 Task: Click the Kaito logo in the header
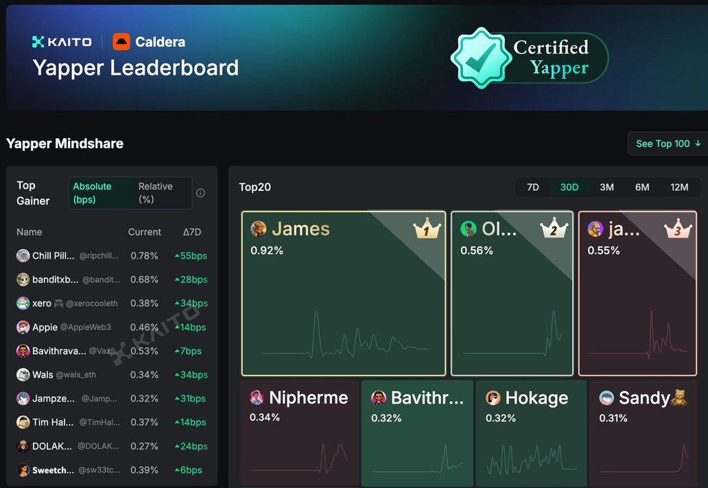tap(62, 42)
